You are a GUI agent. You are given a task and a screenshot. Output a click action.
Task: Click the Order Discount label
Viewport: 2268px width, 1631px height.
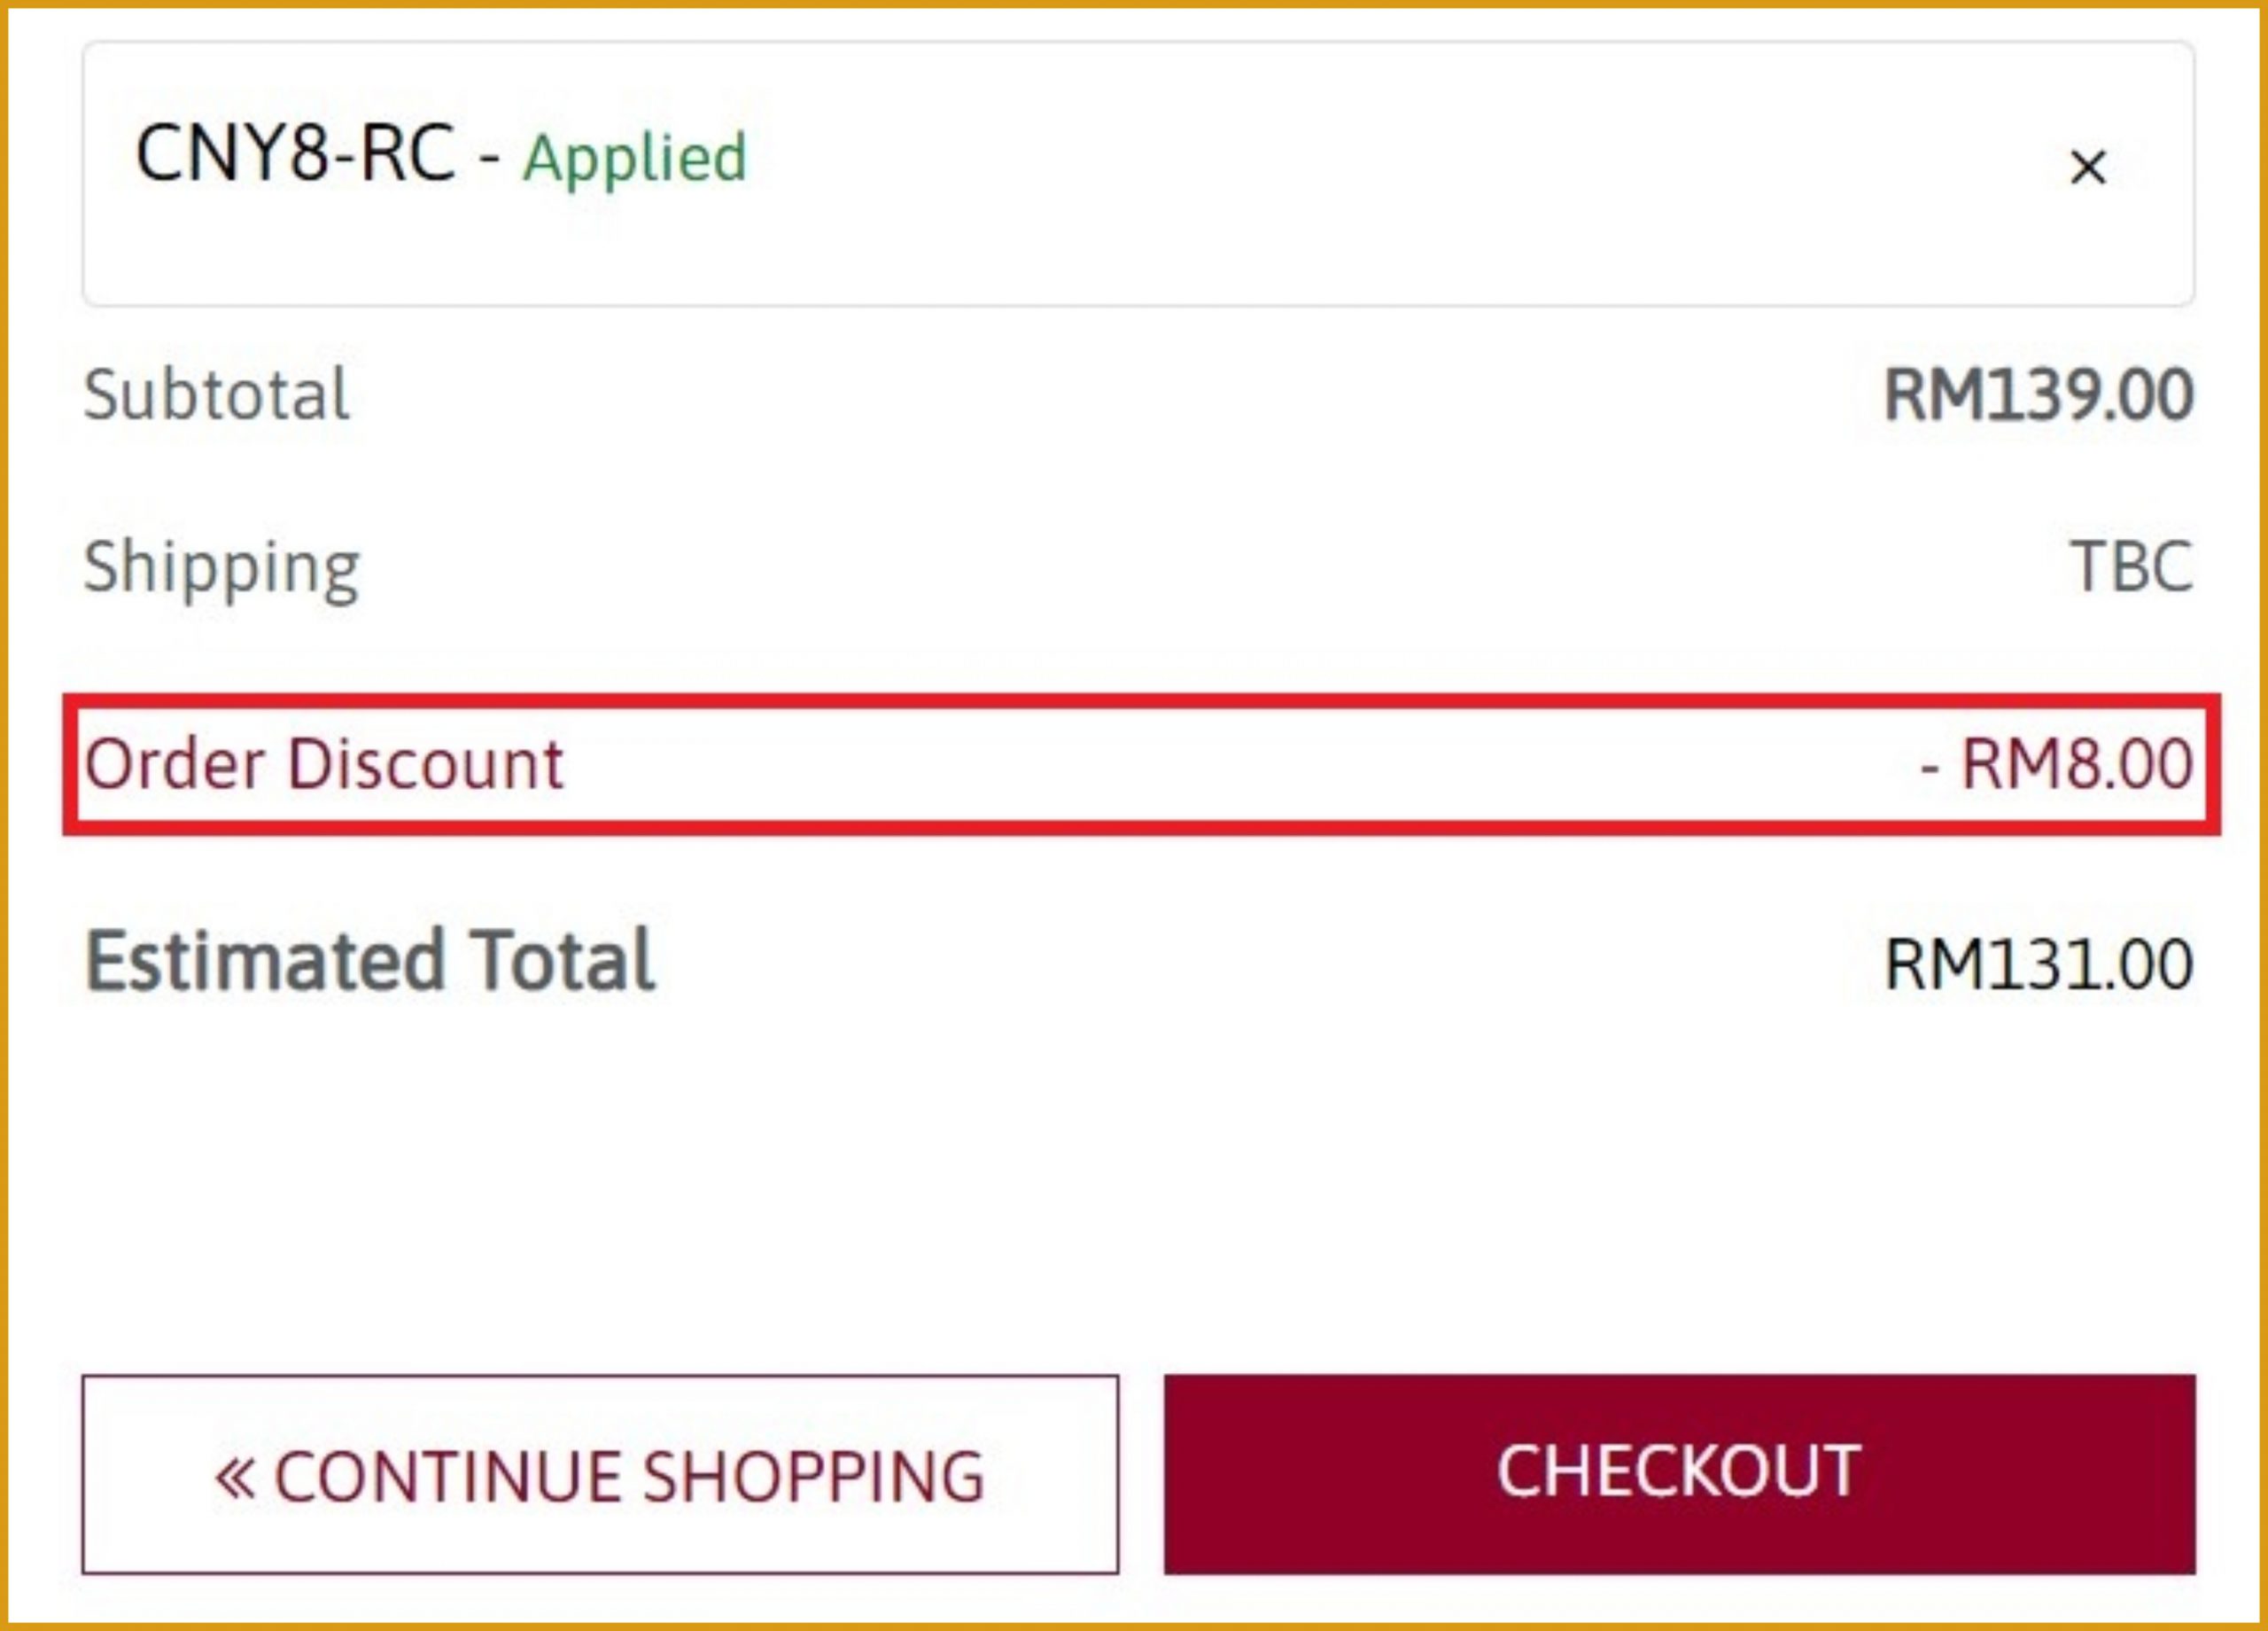(x=324, y=764)
